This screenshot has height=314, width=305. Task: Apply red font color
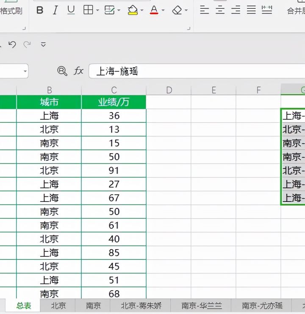tap(154, 10)
